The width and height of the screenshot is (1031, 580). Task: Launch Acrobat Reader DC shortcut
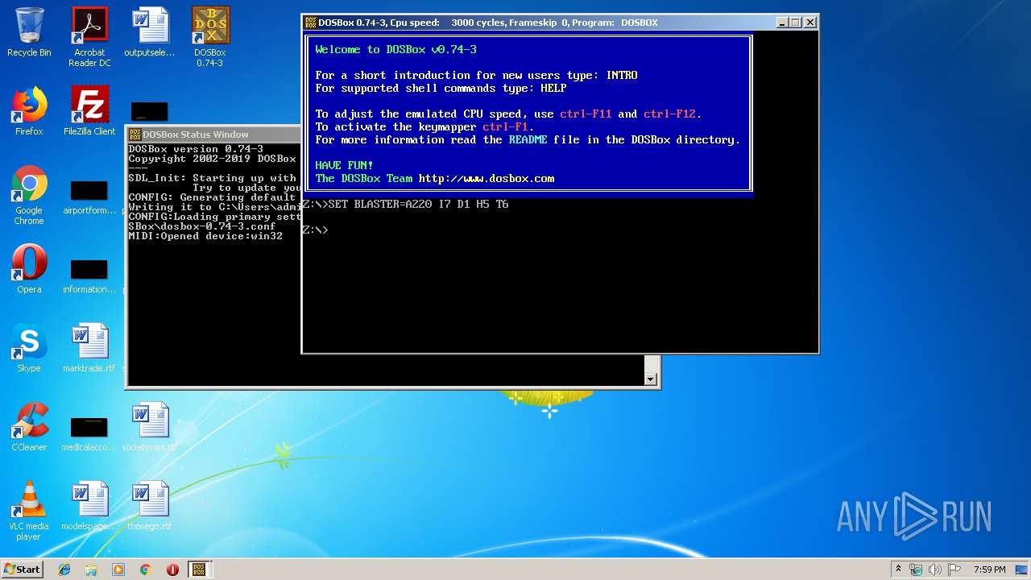[x=89, y=38]
